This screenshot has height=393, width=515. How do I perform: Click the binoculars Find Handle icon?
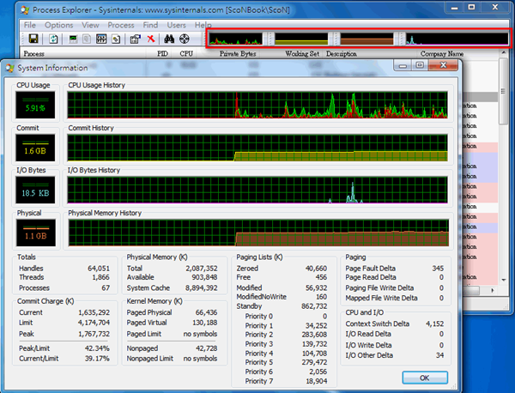click(x=169, y=39)
